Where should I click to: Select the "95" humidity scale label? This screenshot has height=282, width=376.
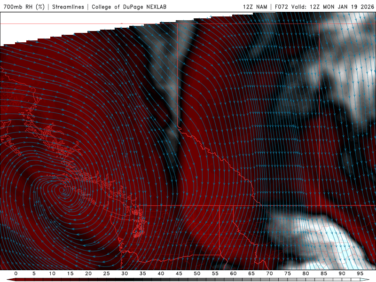(360, 274)
